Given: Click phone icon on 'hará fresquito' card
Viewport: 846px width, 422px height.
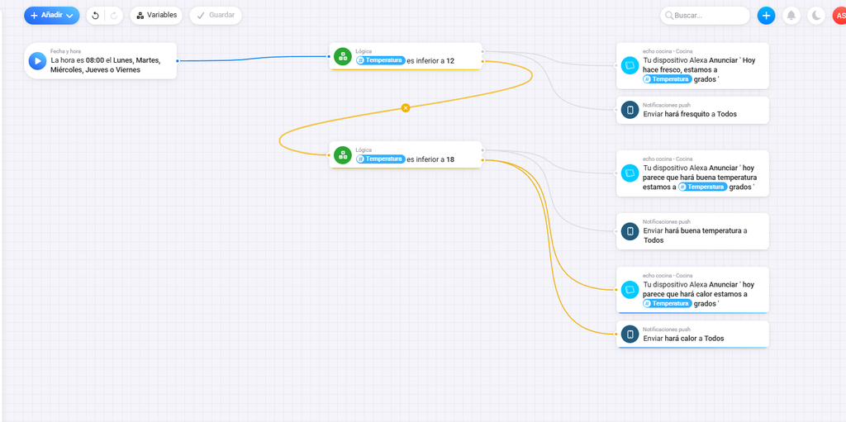Looking at the screenshot, I should (630, 110).
